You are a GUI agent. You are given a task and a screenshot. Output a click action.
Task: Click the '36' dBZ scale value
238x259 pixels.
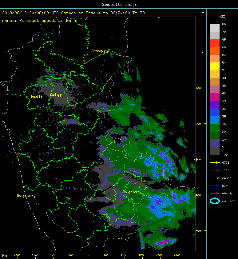coord(224,109)
